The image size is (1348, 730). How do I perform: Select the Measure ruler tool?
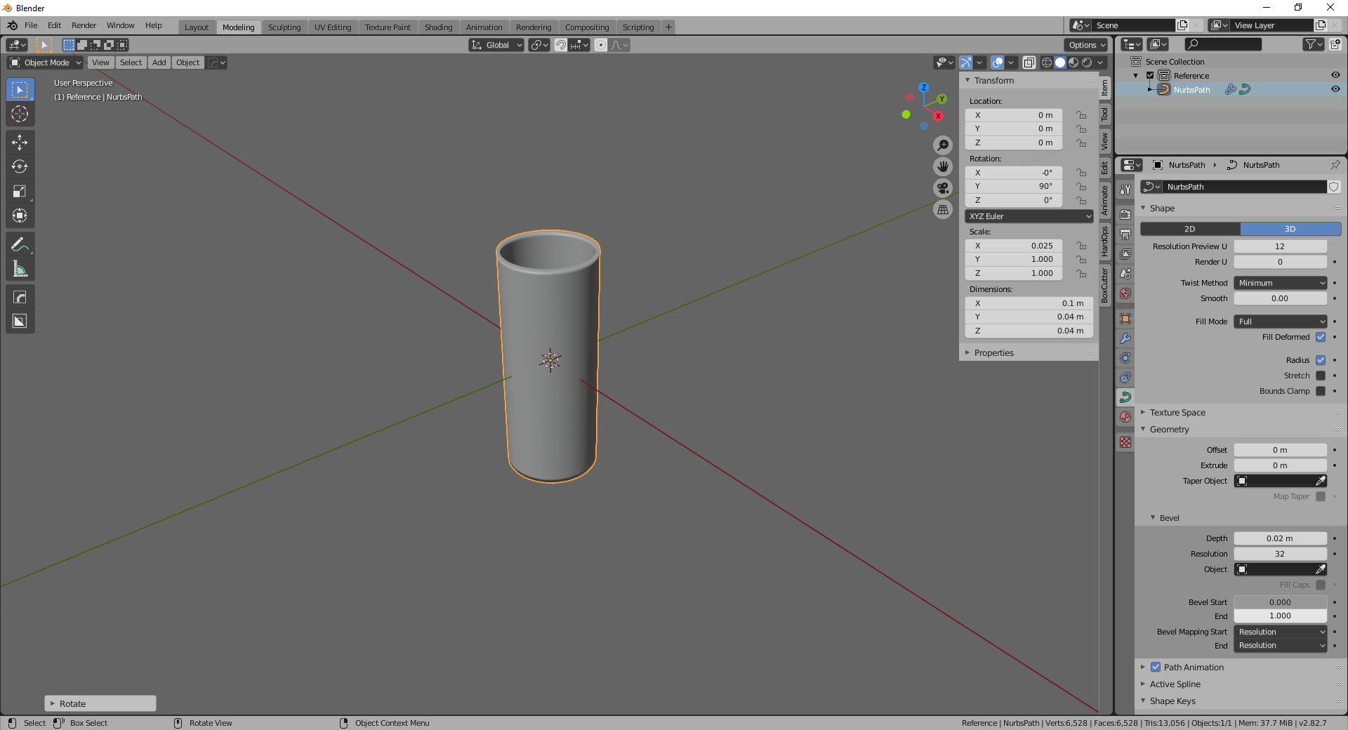tap(20, 269)
